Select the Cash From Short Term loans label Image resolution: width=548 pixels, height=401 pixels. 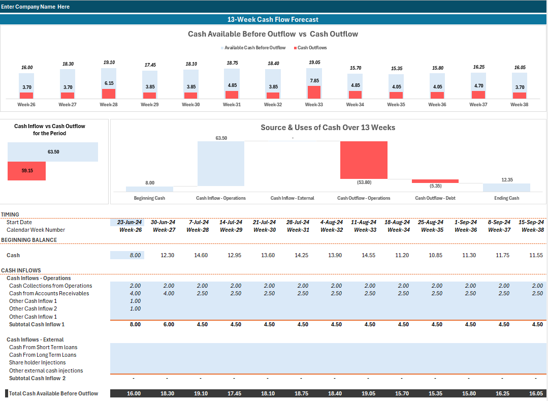pos(43,347)
